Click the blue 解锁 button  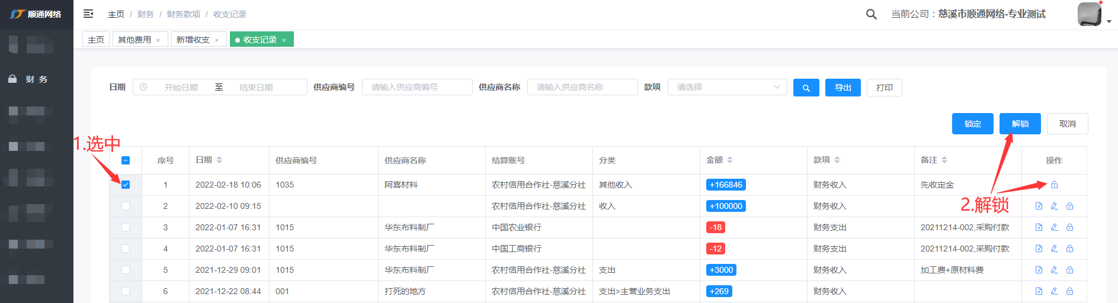click(1020, 124)
